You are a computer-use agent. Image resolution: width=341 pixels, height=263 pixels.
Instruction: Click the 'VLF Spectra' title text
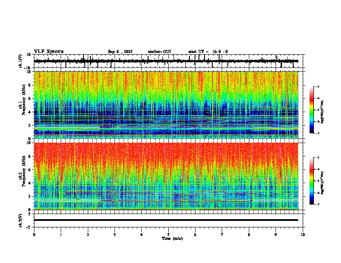[49, 52]
